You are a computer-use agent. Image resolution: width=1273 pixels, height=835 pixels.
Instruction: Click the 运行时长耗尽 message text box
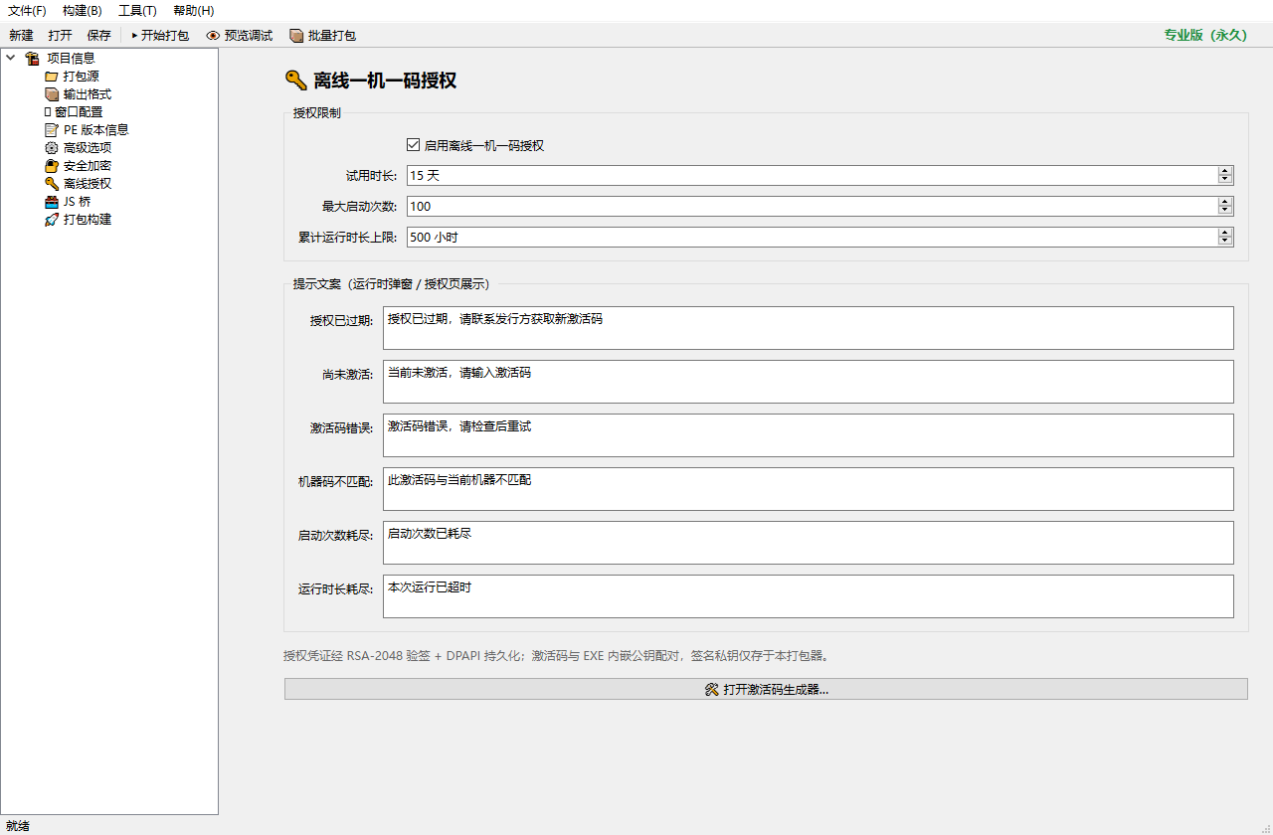click(809, 596)
